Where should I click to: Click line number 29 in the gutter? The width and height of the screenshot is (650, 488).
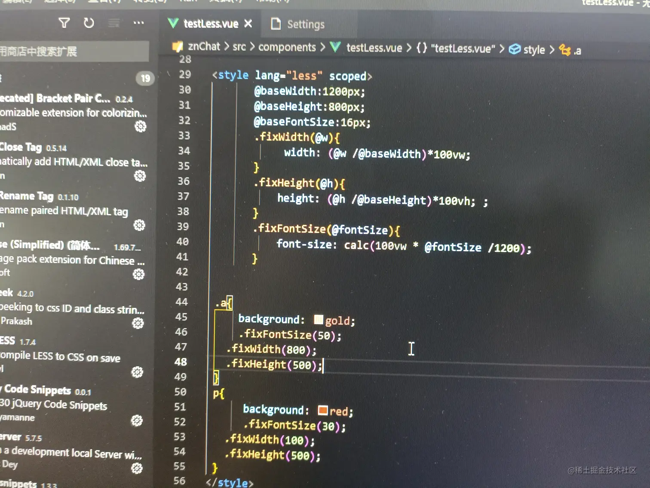185,74
